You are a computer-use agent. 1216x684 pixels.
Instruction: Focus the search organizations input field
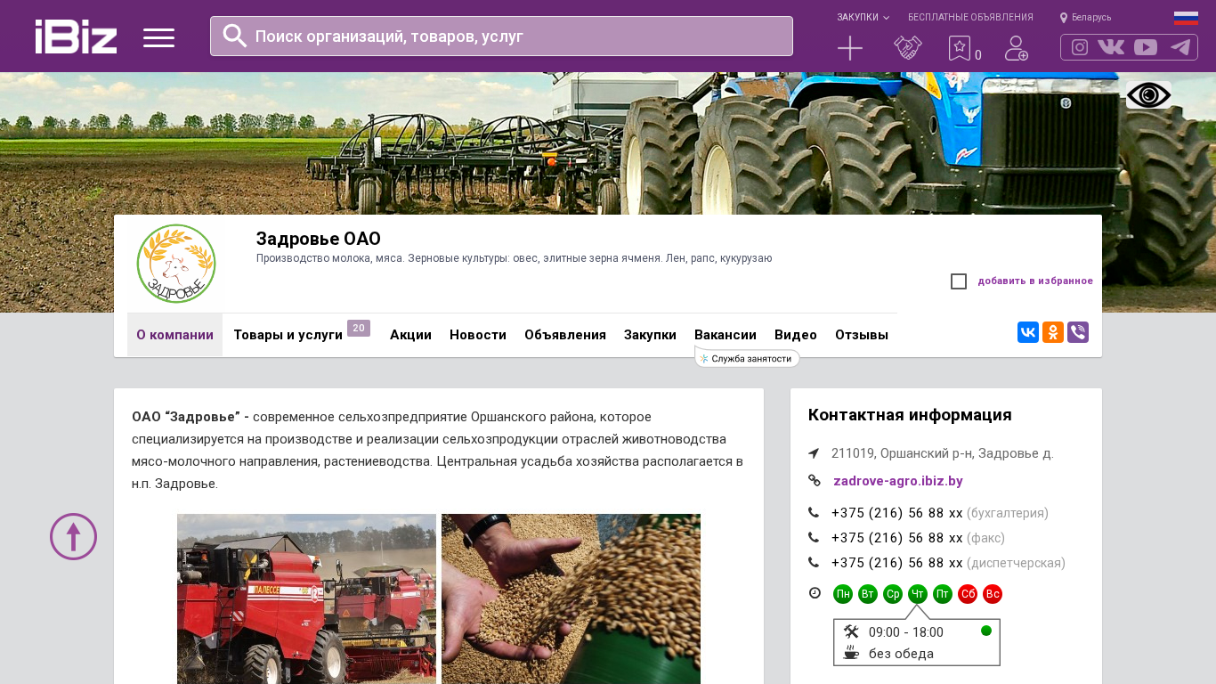(x=501, y=36)
